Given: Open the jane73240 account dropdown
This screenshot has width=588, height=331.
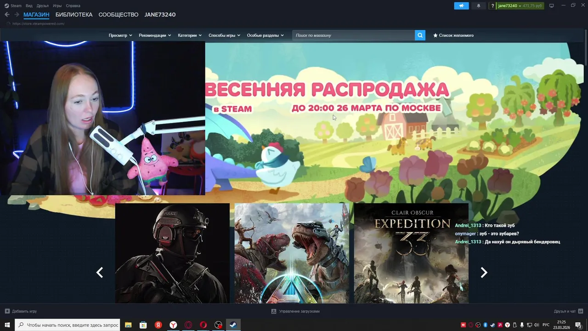Looking at the screenshot, I should click(520, 6).
